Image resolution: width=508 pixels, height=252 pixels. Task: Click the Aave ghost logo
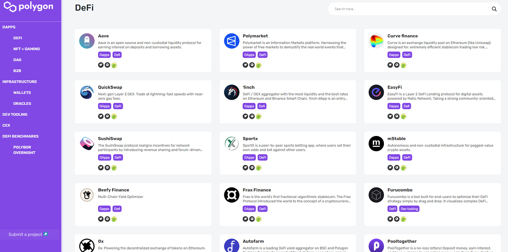(x=87, y=41)
